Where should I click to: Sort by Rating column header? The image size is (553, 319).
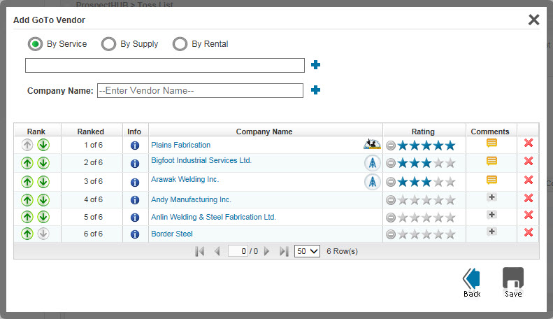coord(422,131)
